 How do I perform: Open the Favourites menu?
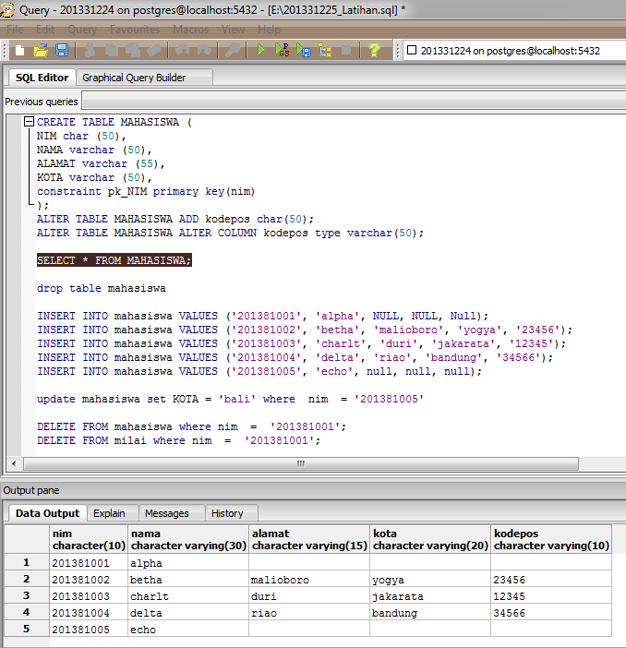point(135,30)
